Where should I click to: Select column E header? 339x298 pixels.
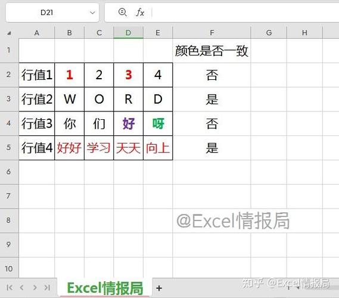(x=158, y=33)
